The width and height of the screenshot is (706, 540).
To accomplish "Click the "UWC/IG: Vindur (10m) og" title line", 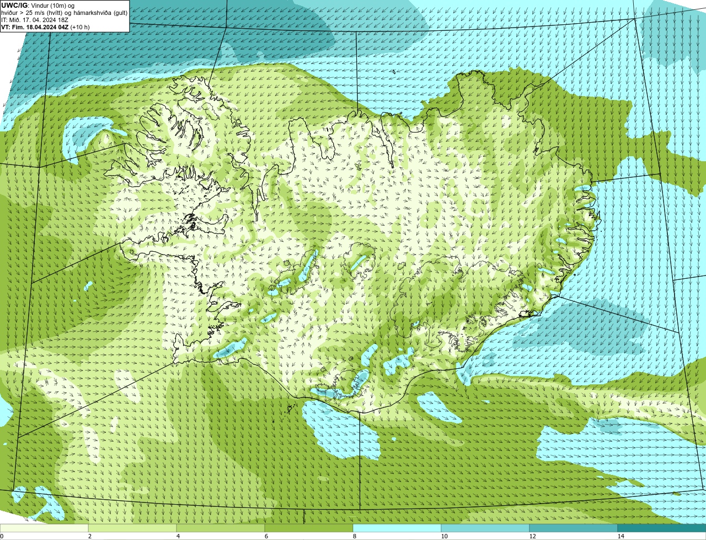I will coord(38,5).
